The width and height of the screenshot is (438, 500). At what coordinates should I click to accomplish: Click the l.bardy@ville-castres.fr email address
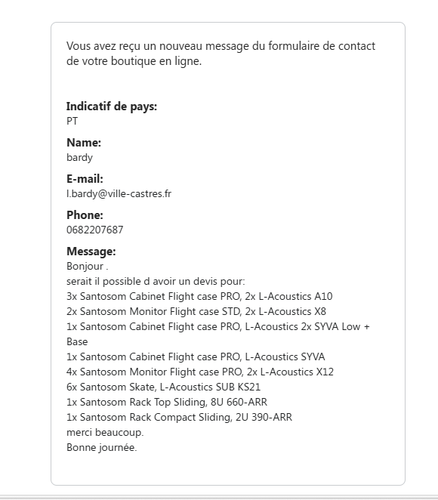click(x=119, y=194)
